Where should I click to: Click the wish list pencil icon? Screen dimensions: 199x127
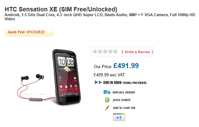point(107,108)
